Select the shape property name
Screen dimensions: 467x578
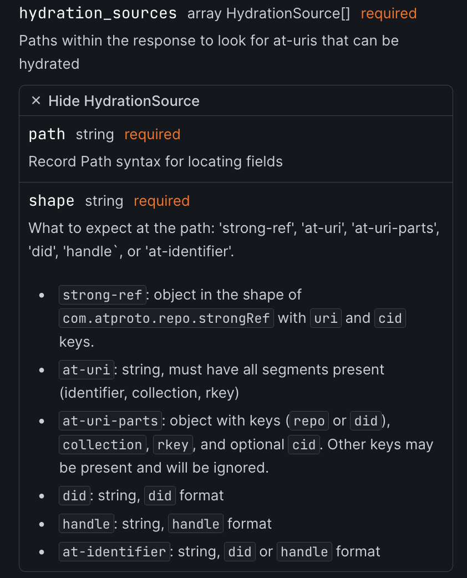(51, 201)
